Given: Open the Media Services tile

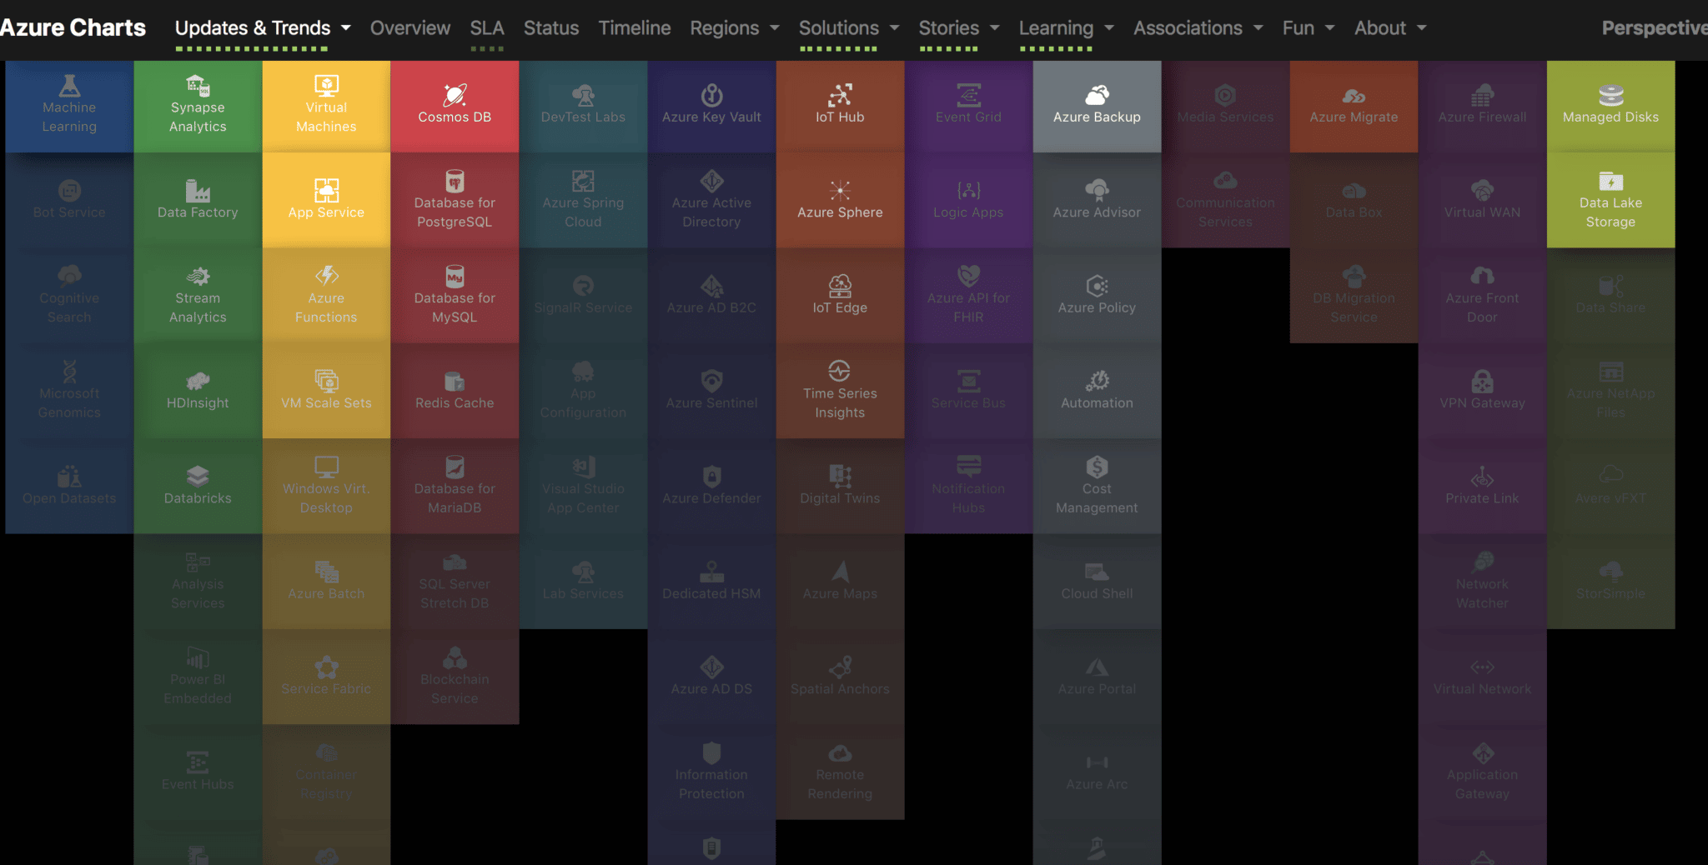Looking at the screenshot, I should pos(1225,107).
